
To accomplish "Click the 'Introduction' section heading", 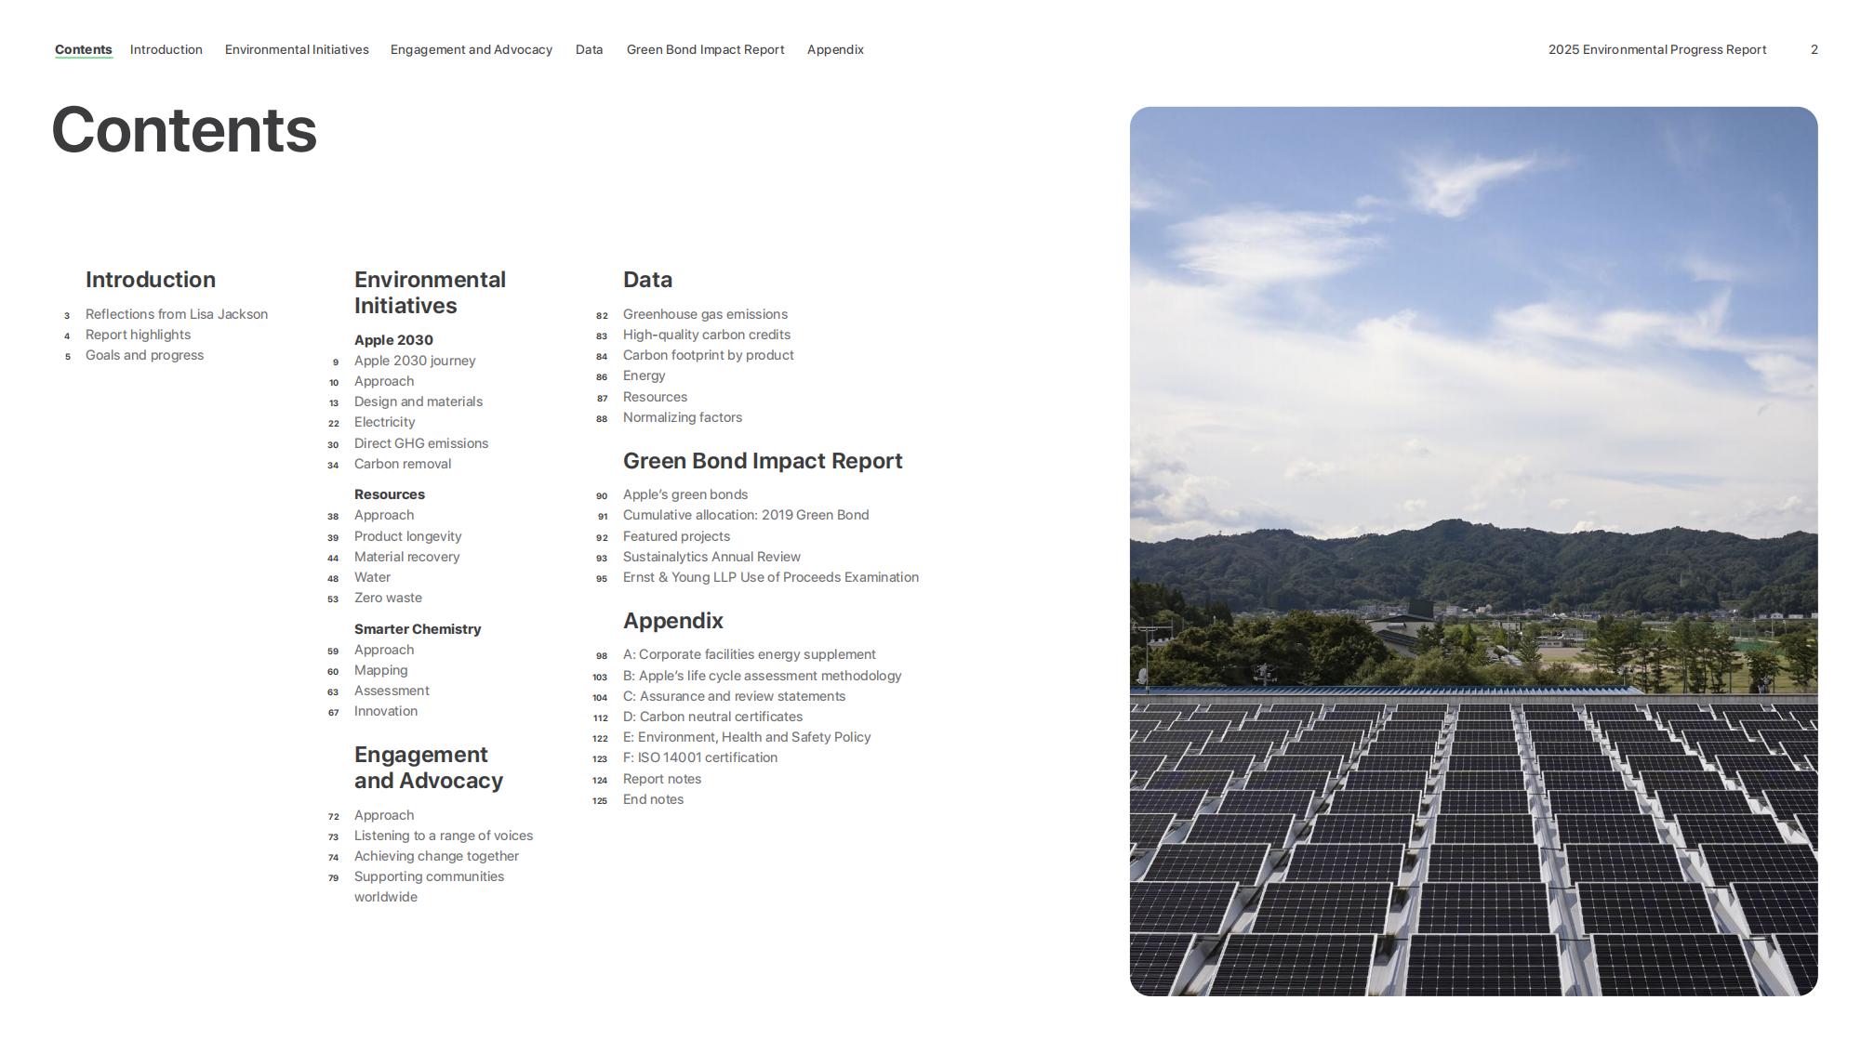I will (151, 280).
